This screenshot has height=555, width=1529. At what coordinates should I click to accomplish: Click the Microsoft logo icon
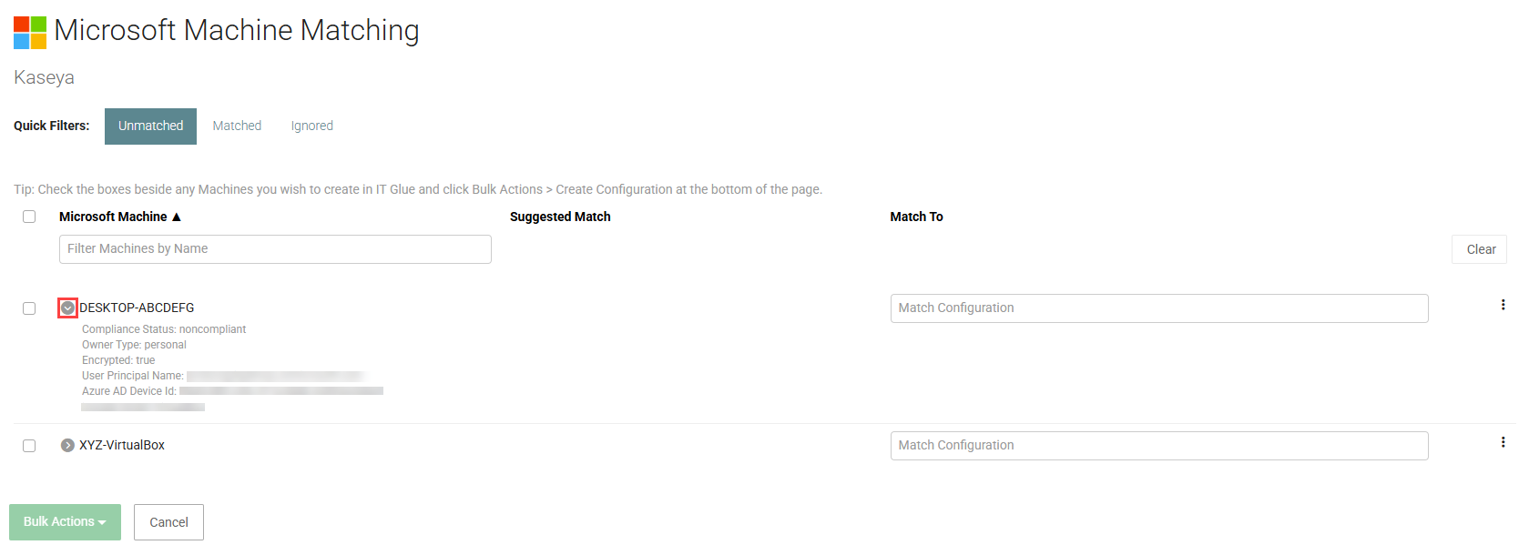(30, 32)
